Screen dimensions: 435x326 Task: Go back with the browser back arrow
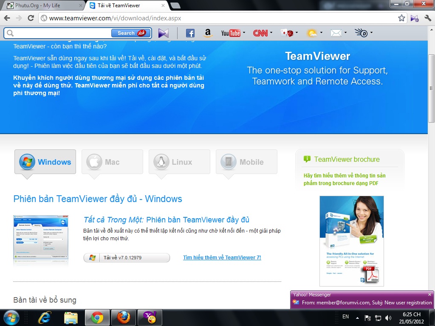pyautogui.click(x=7, y=18)
